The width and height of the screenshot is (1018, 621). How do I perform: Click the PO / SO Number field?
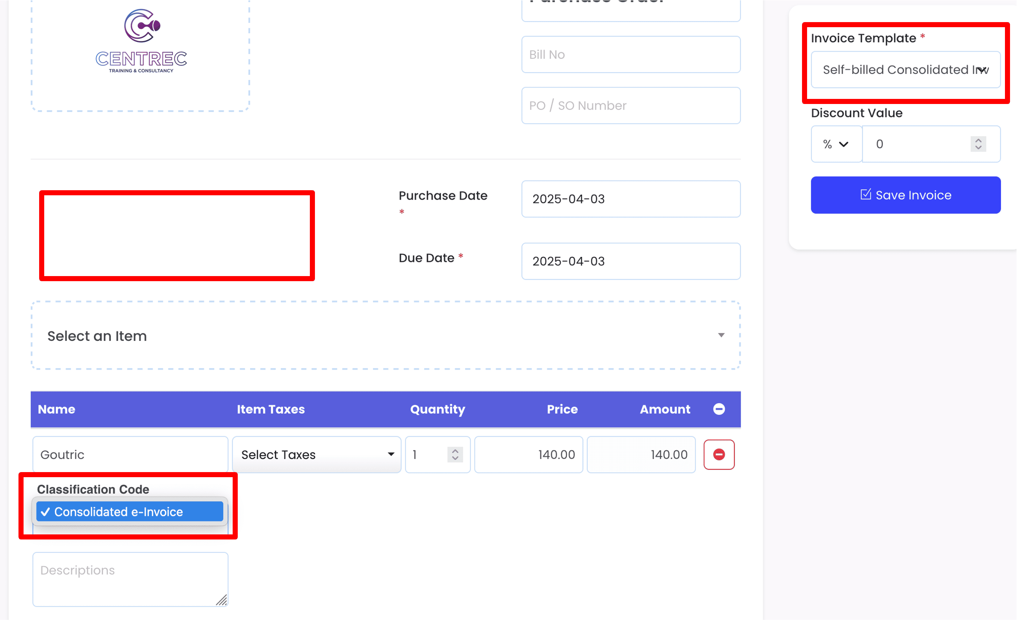tap(631, 105)
